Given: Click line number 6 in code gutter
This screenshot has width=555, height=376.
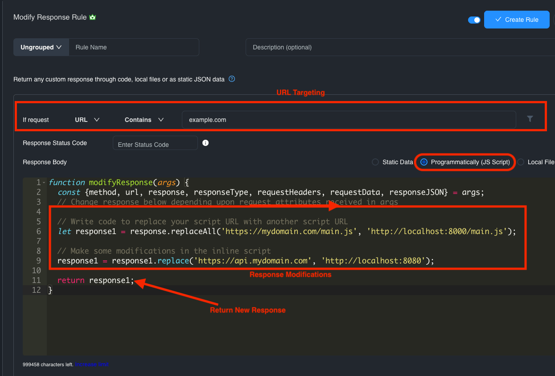Looking at the screenshot, I should pos(38,231).
